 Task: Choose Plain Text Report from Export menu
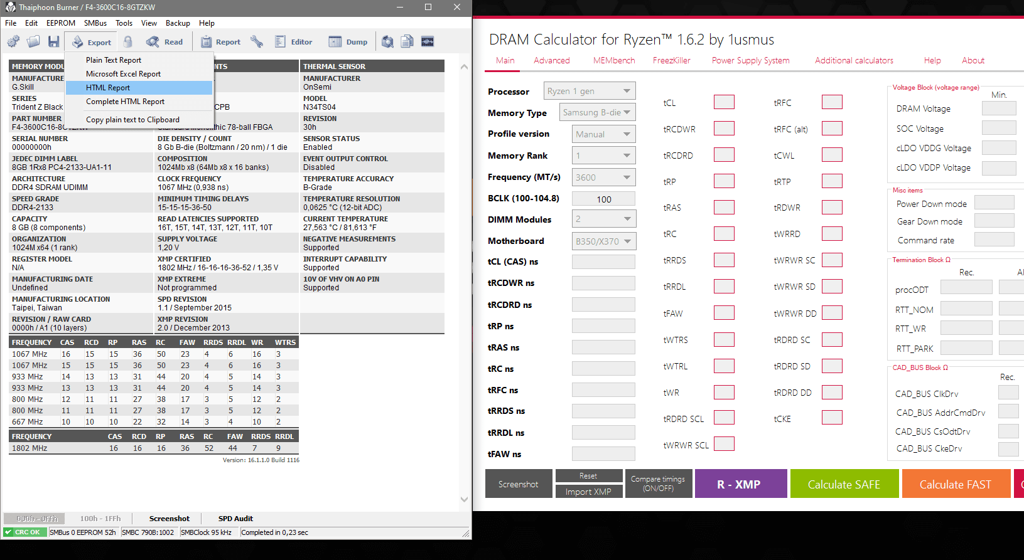[x=139, y=60]
